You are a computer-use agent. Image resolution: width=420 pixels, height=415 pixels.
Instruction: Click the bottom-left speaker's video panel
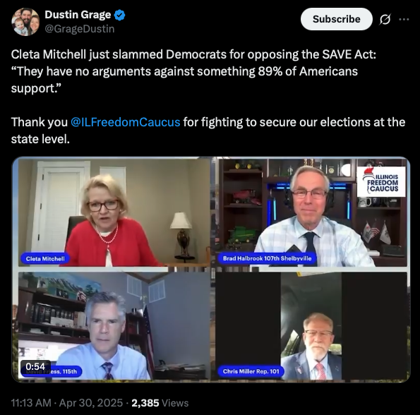114,326
